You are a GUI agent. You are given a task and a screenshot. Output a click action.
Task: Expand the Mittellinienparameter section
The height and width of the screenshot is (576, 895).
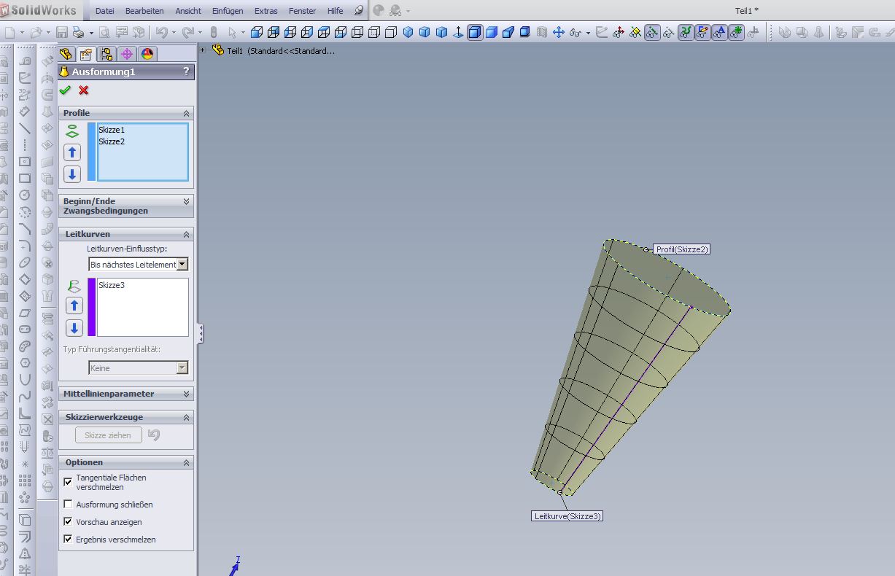click(186, 394)
